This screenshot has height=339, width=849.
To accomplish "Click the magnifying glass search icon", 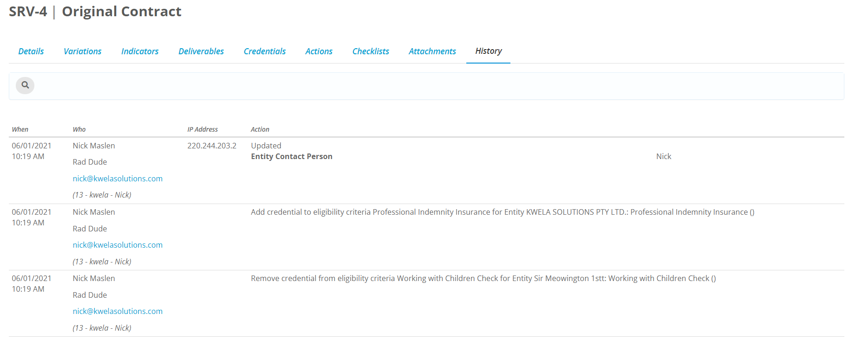I will pyautogui.click(x=25, y=85).
